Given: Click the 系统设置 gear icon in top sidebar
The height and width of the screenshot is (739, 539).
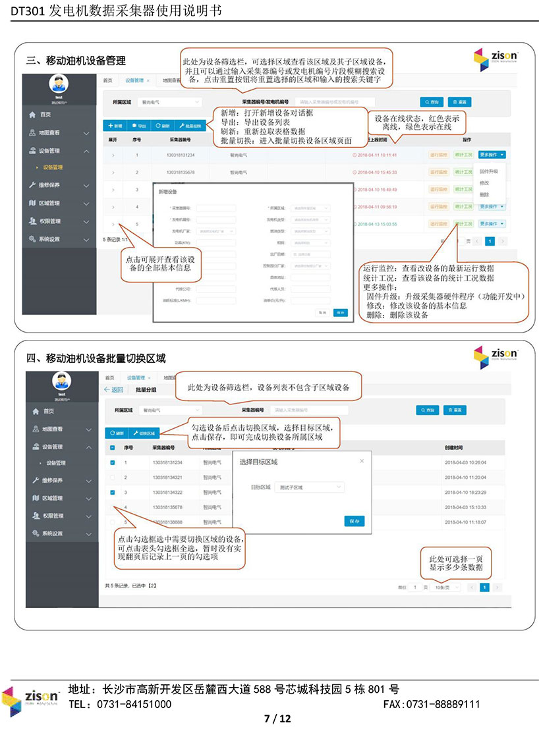Looking at the screenshot, I should [33, 238].
